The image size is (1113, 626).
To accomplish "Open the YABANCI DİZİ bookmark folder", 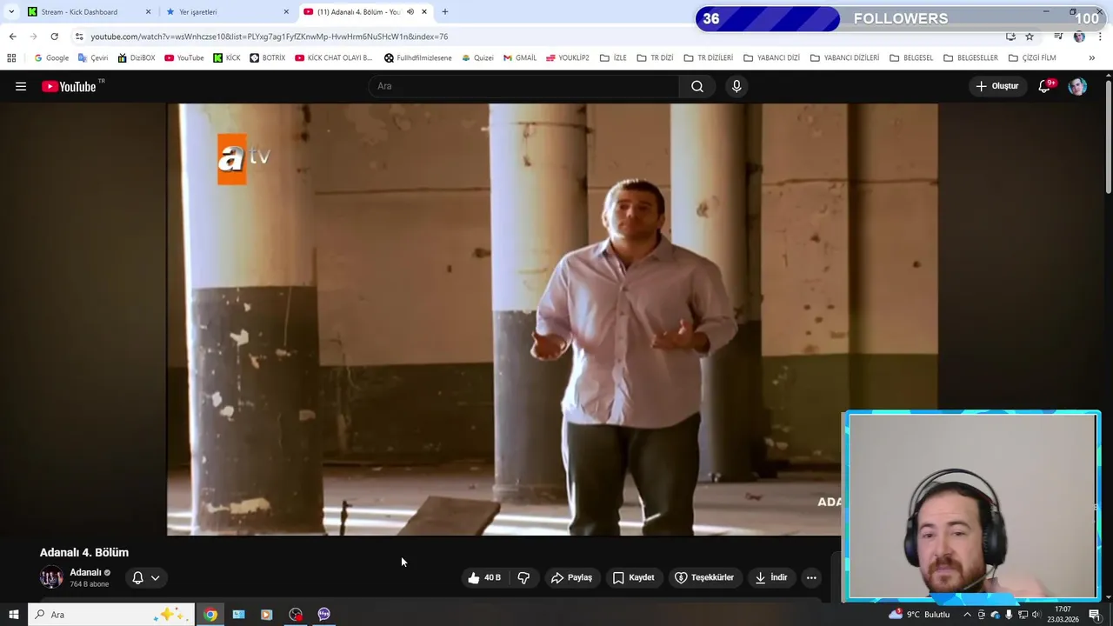I will (x=771, y=58).
